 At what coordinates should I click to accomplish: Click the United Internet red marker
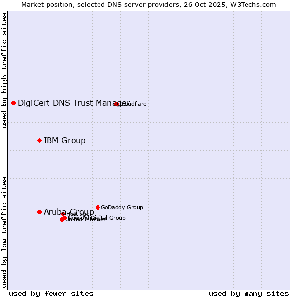[62, 219]
